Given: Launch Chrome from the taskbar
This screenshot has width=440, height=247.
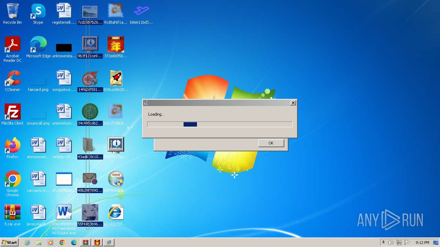Looking at the screenshot, I should point(62,243).
